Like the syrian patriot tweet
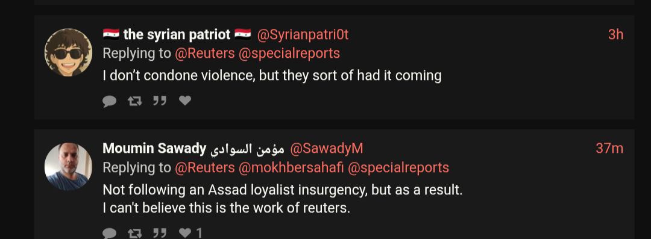The image size is (651, 239). 185,101
